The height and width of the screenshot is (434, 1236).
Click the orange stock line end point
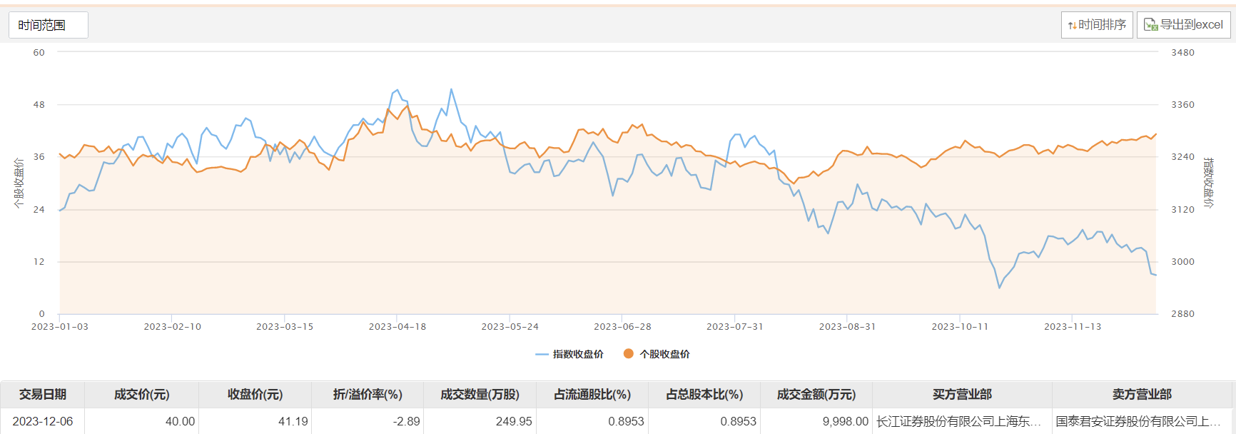point(1156,133)
